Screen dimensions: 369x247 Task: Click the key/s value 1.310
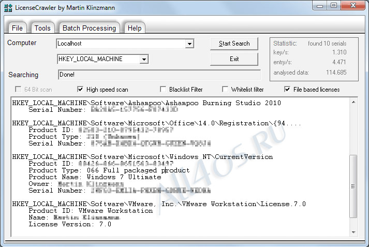tap(340, 52)
